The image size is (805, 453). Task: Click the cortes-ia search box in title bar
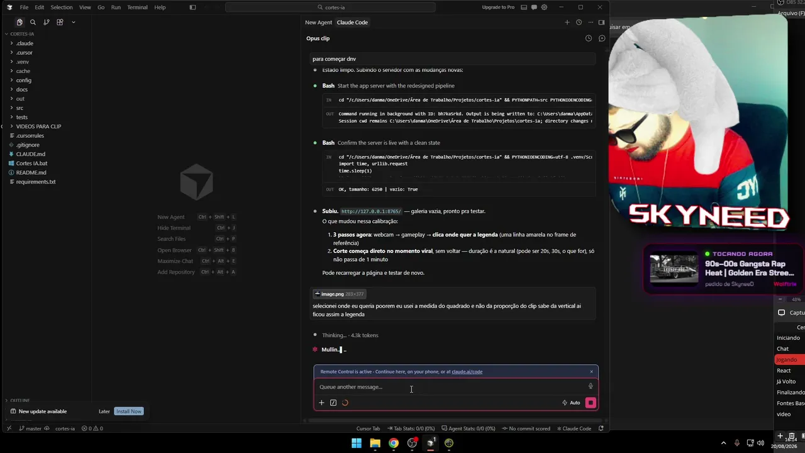point(330,8)
